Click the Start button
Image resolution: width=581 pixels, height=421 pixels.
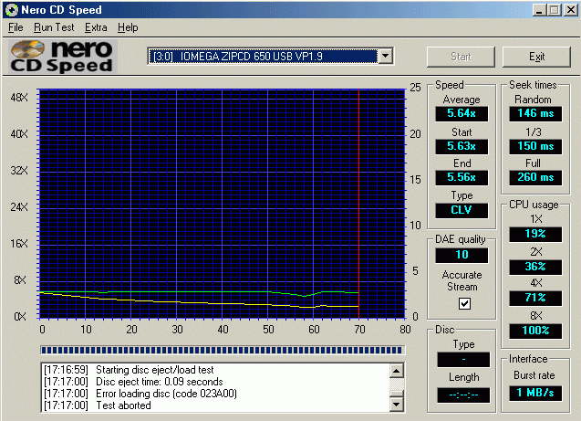(461, 57)
